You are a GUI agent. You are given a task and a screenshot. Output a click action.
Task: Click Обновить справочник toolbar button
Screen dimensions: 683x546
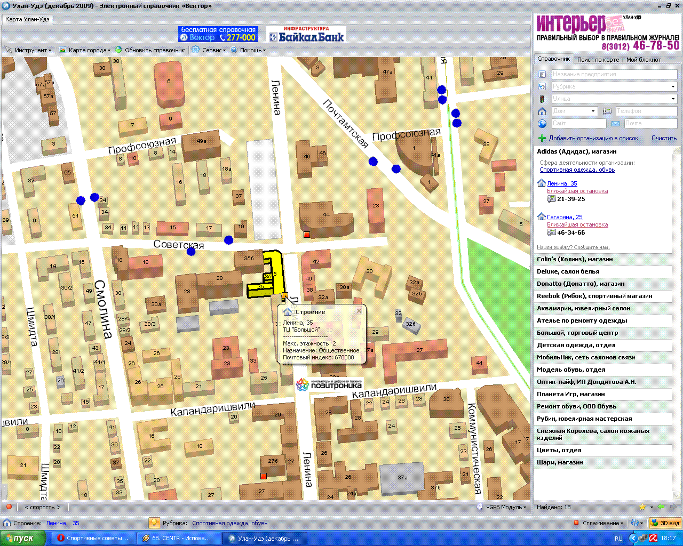tap(150, 50)
